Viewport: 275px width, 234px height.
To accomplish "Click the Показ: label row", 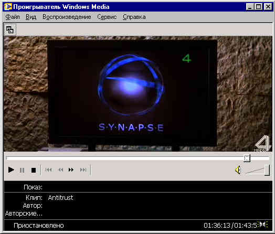I will 138,187.
